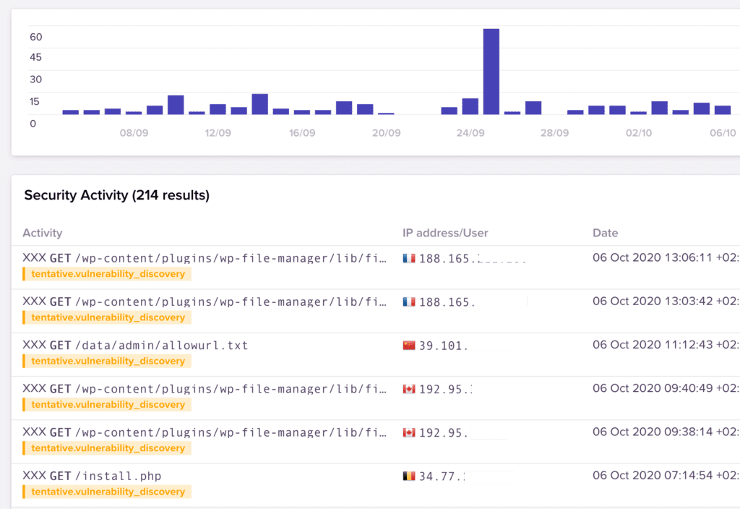Open wp-file-manager request logged at 13:03:42
The height and width of the screenshot is (509, 740).
[x=205, y=301]
